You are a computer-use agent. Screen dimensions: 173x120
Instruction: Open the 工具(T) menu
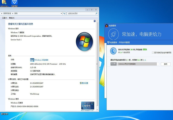point(5,18)
